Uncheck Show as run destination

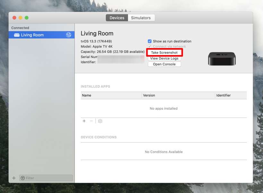(x=149, y=41)
